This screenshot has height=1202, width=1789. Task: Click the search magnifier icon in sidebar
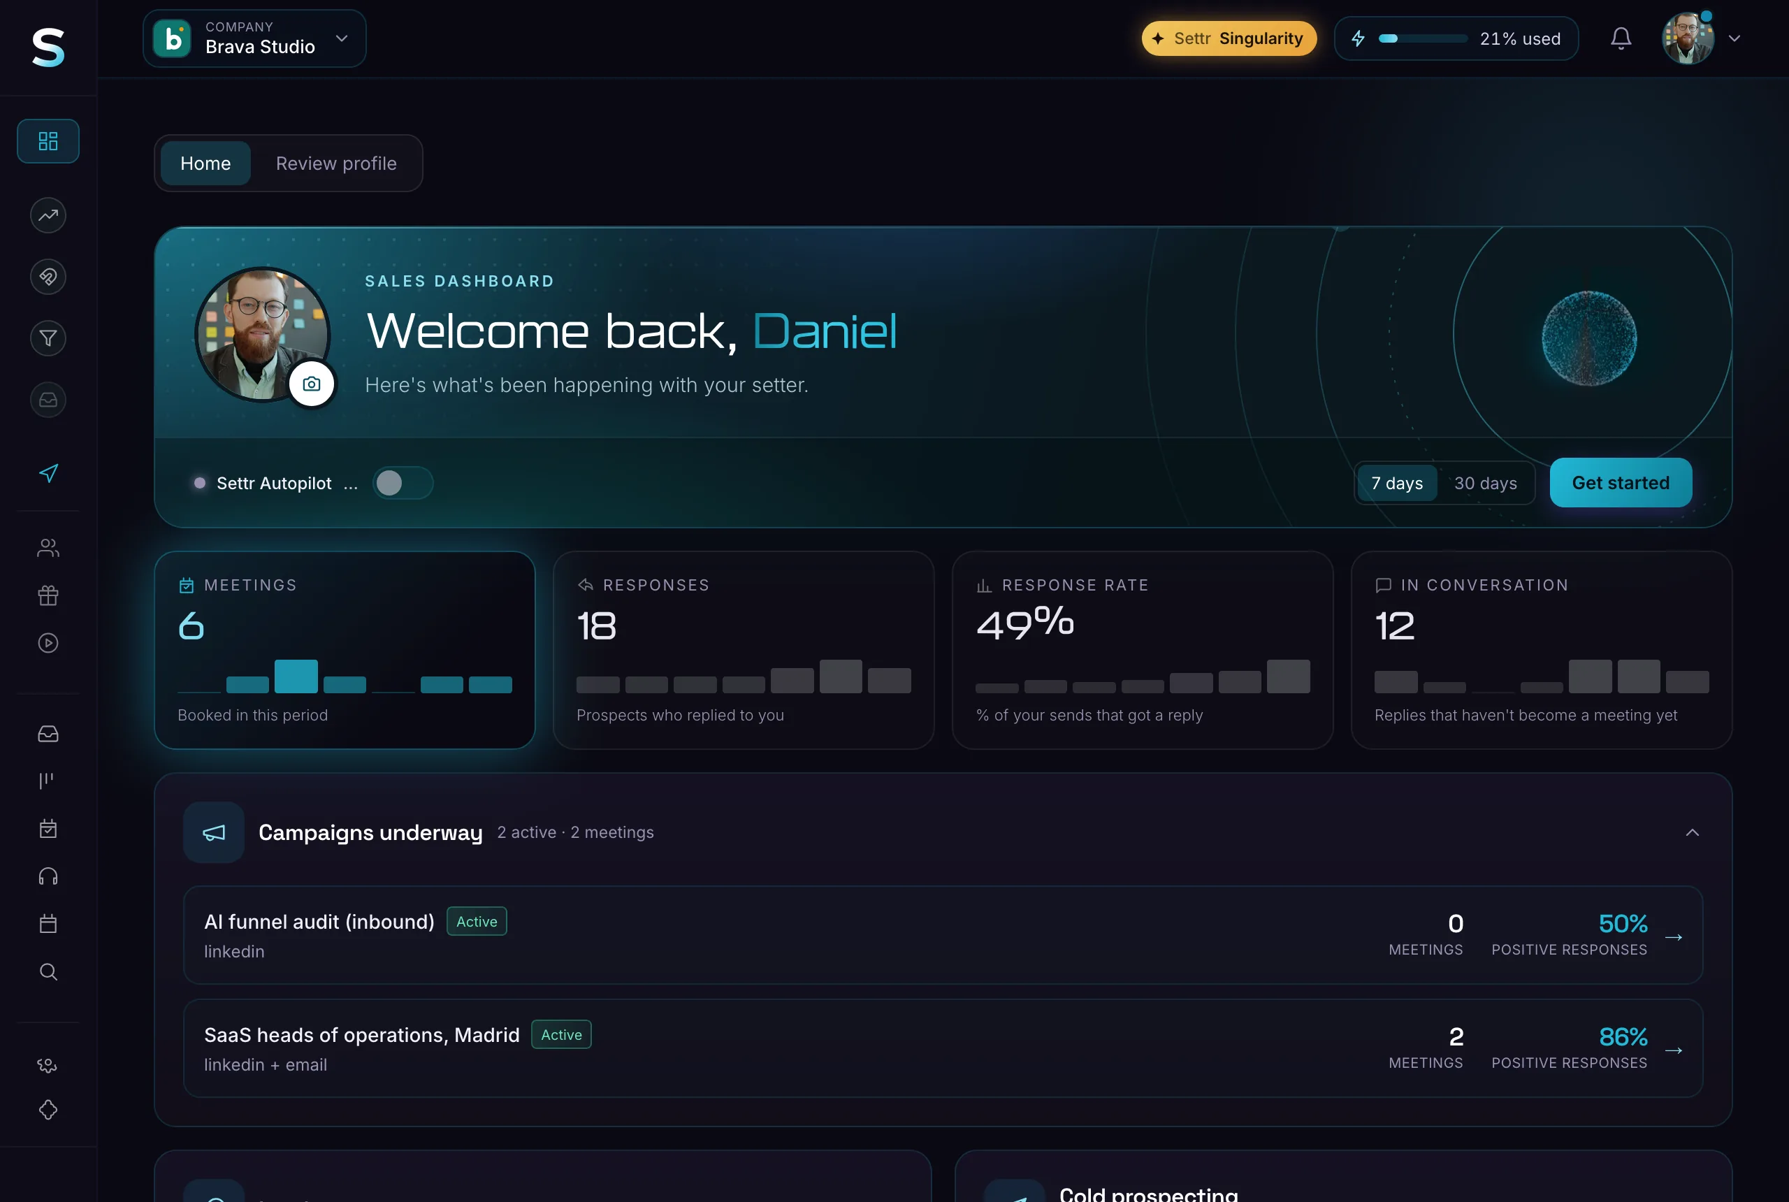tap(48, 971)
